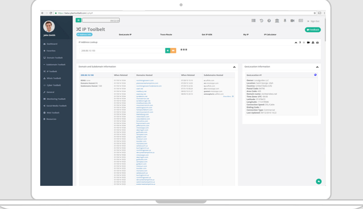This screenshot has width=363, height=209.
Task: Open the neworleans.com domain link
Action: (x=143, y=116)
